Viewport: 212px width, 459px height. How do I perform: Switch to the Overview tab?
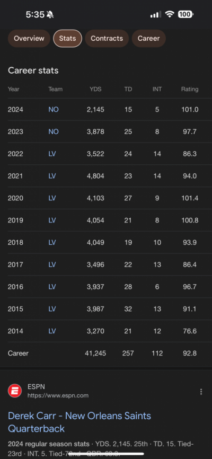(x=29, y=38)
